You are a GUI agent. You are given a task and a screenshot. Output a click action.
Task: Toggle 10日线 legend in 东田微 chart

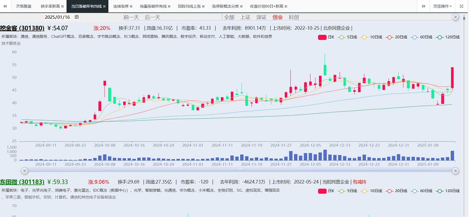371,191
